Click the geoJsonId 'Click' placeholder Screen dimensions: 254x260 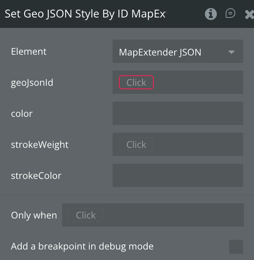tap(136, 82)
